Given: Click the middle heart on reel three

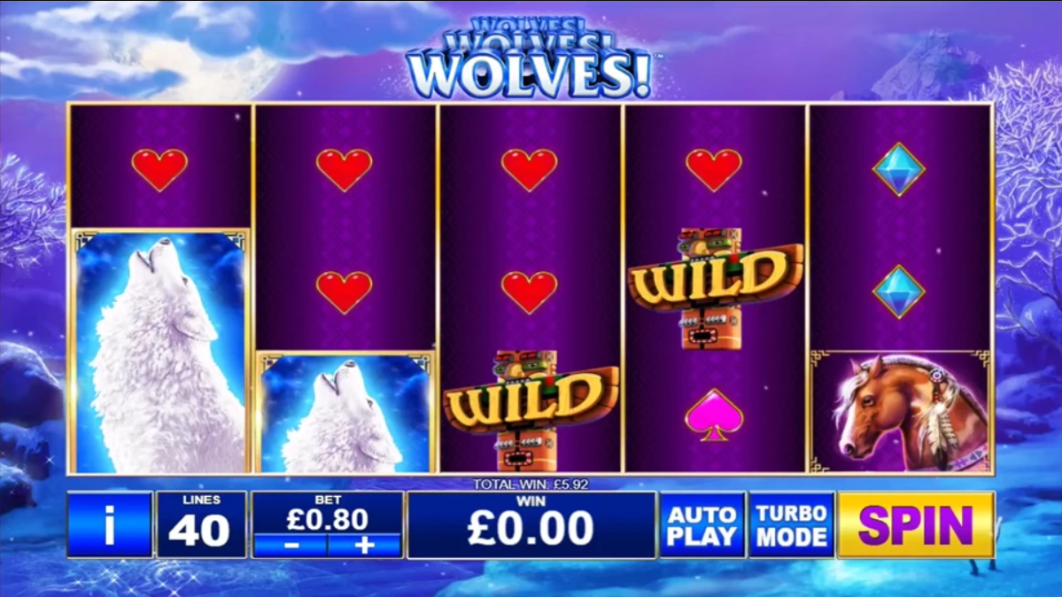Looking at the screenshot, I should 529,292.
